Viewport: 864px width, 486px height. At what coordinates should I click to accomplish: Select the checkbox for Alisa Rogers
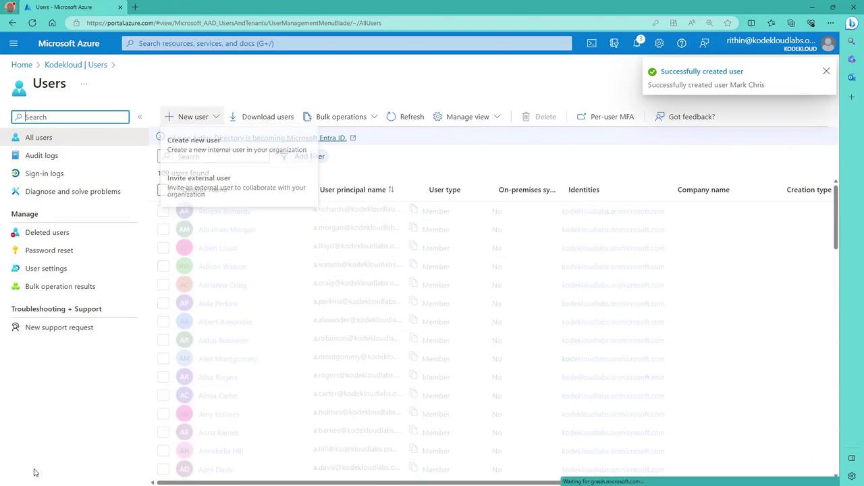(163, 377)
